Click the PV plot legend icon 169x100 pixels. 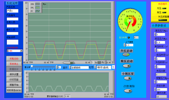coord(38,11)
